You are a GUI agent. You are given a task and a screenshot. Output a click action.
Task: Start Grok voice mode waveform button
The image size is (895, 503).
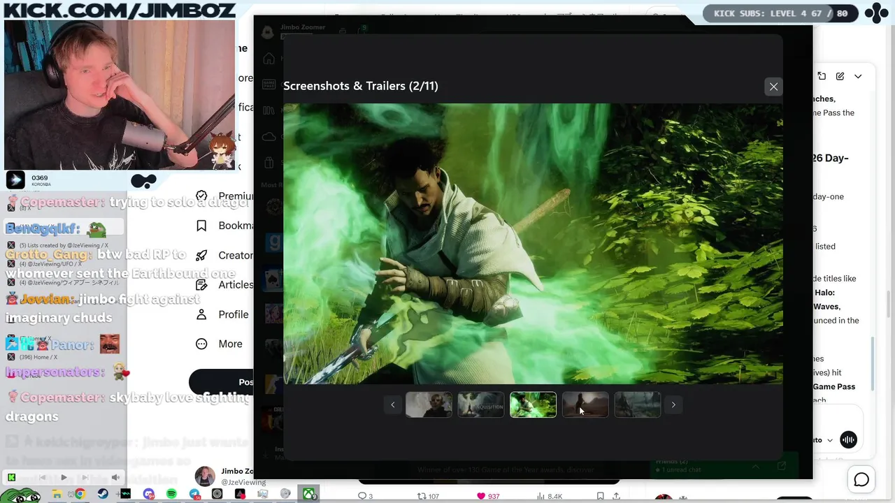848,439
